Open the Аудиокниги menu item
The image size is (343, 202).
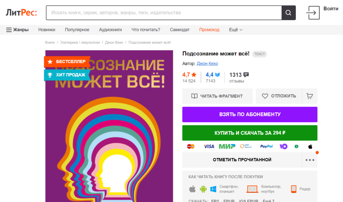click(x=110, y=30)
